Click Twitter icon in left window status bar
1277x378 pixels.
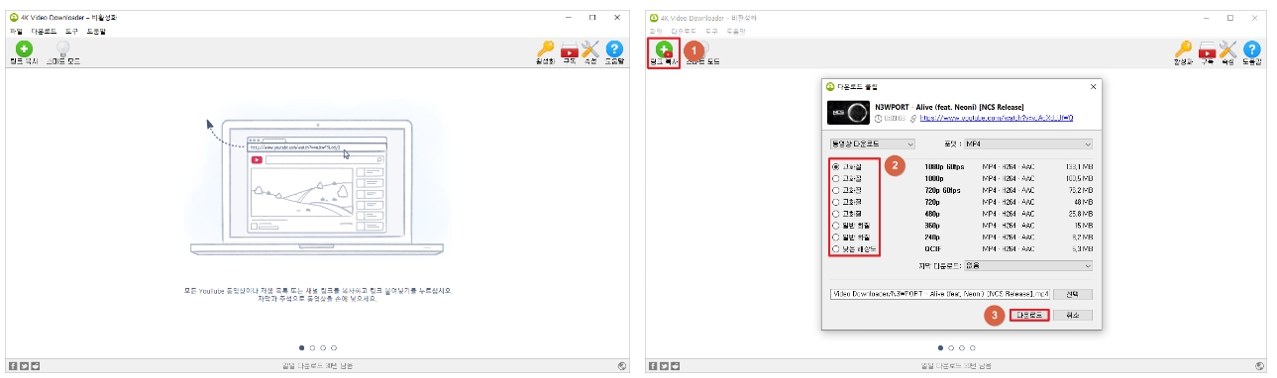(x=25, y=366)
